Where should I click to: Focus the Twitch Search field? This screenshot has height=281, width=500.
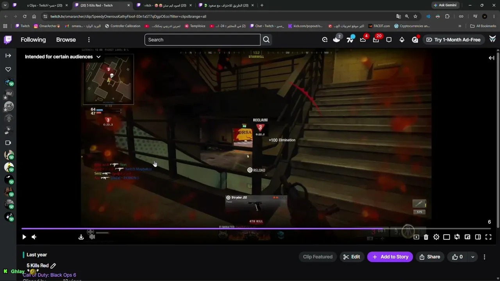click(202, 40)
